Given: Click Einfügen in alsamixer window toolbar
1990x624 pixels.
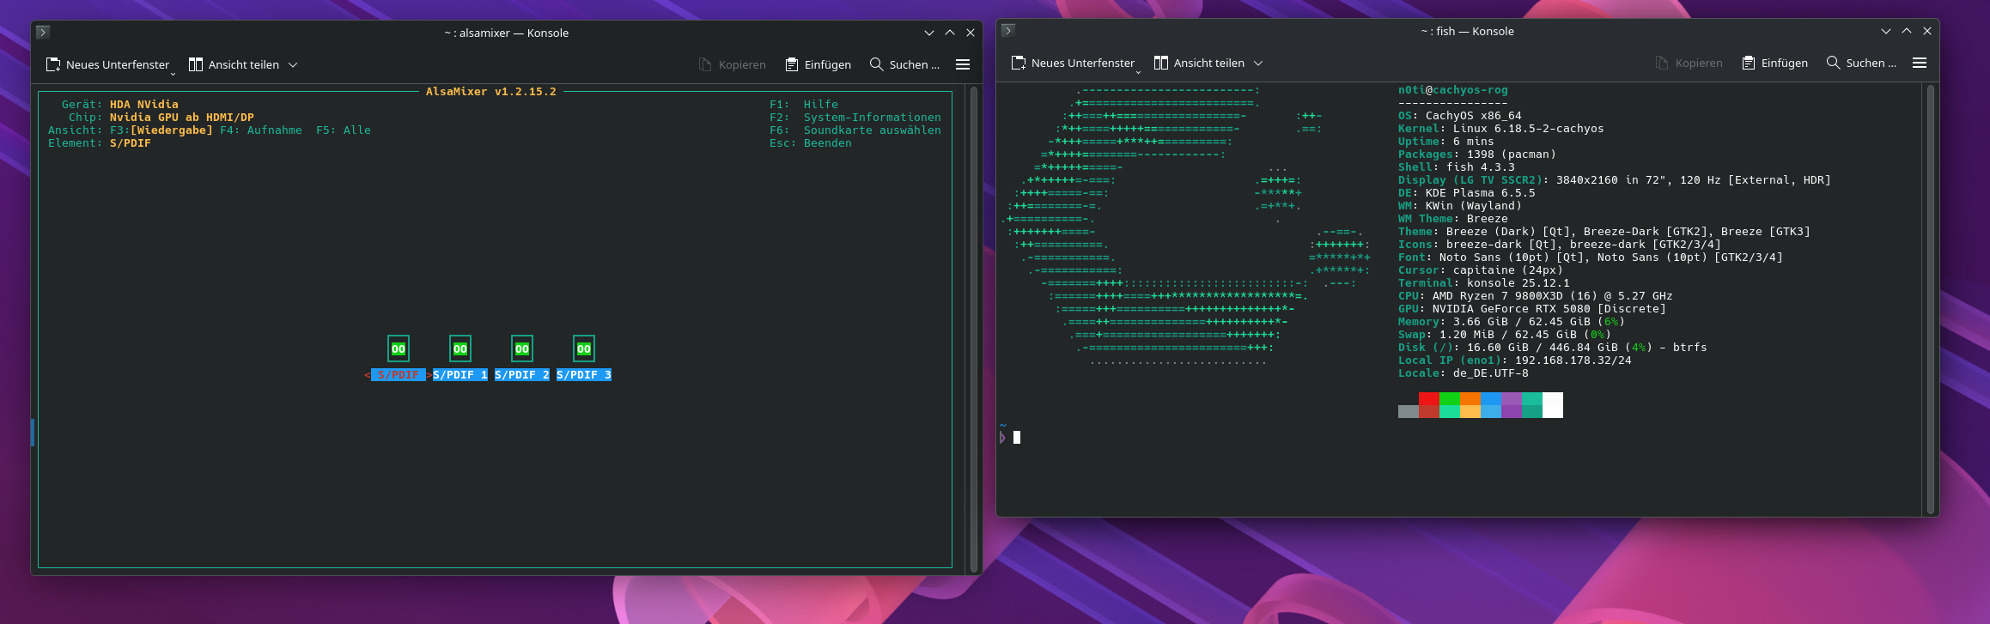Looking at the screenshot, I should (819, 64).
